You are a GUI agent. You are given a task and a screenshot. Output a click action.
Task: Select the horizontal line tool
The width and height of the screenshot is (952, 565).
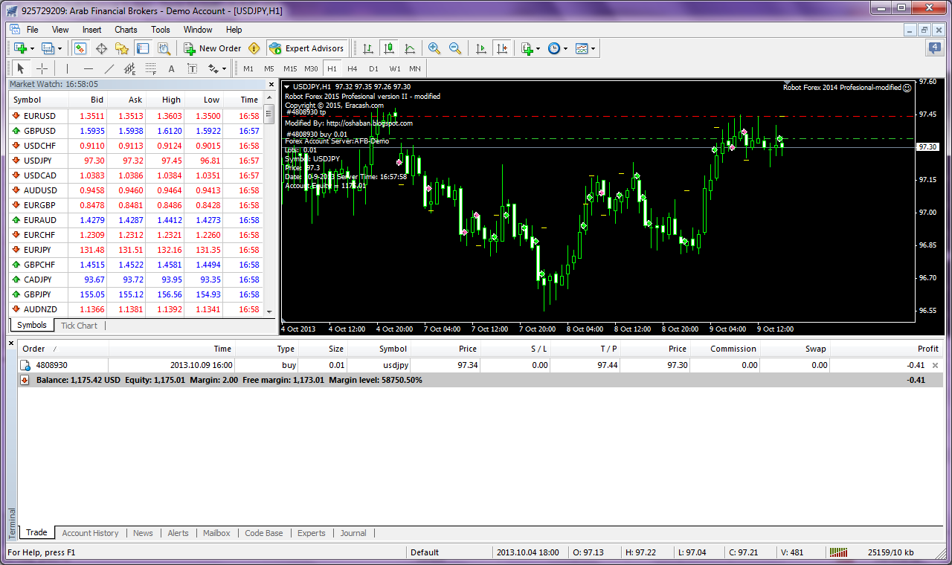click(x=89, y=68)
